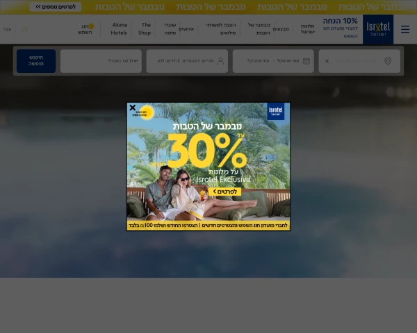
Task: Open the calendar icon for dates
Action: point(306,61)
